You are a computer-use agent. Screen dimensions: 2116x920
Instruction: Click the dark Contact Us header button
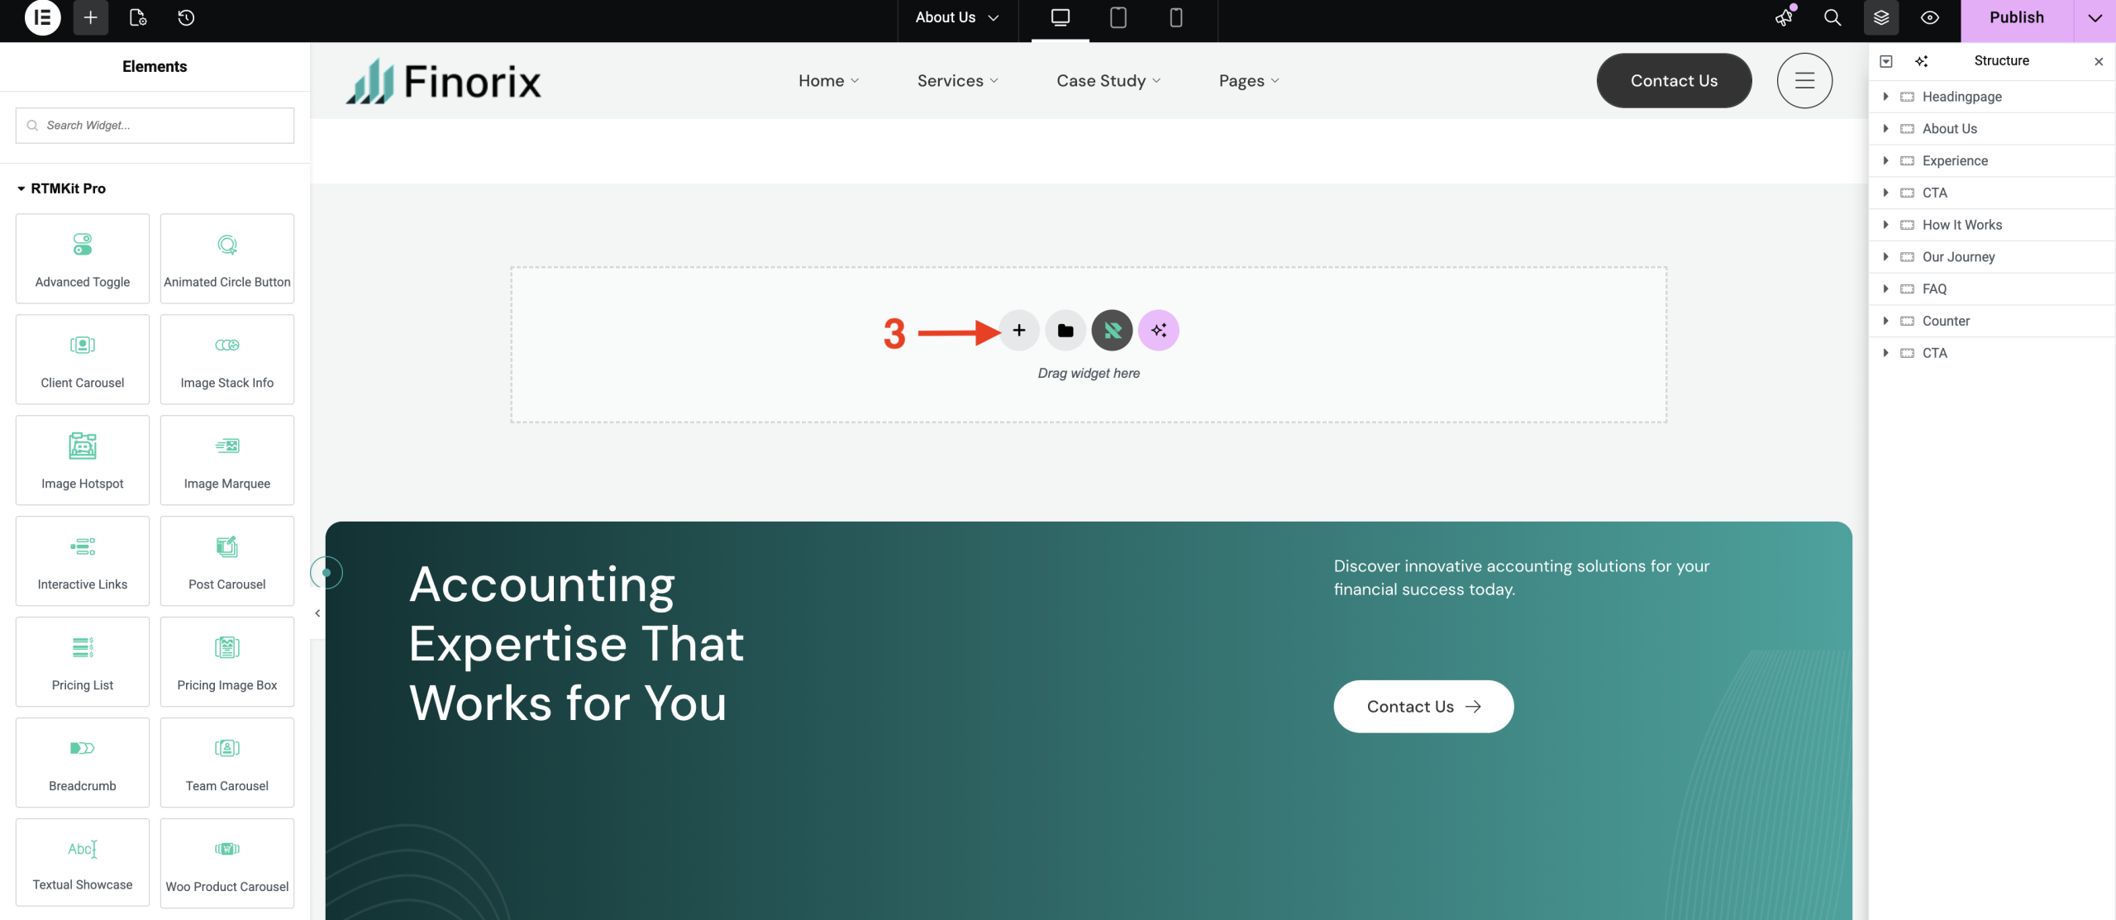click(x=1673, y=81)
